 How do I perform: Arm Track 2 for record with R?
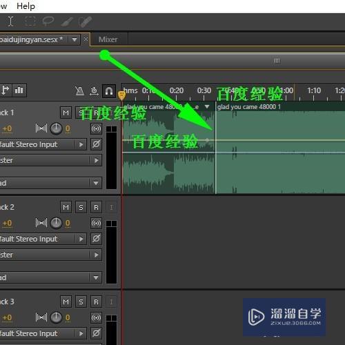pos(96,207)
